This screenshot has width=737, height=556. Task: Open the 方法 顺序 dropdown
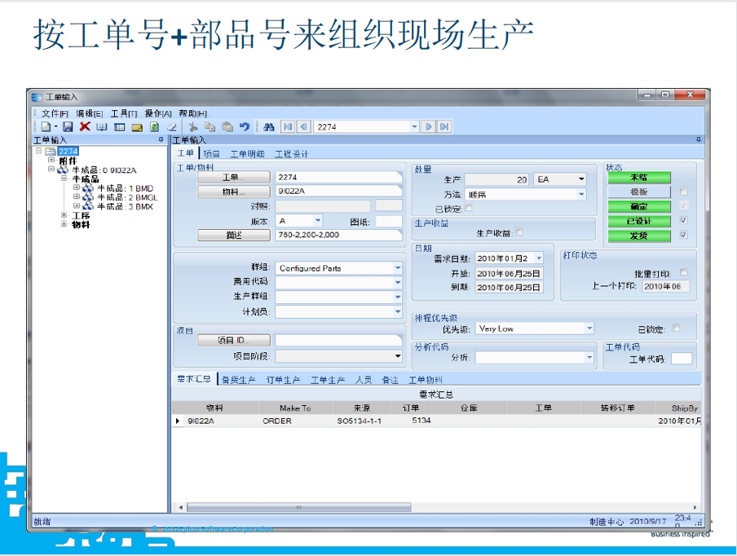581,195
